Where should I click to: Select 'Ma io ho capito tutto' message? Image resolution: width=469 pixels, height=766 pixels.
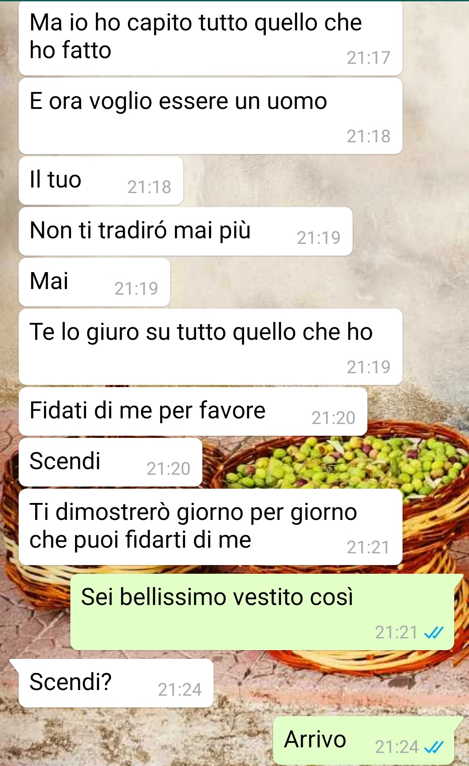pos(211,38)
